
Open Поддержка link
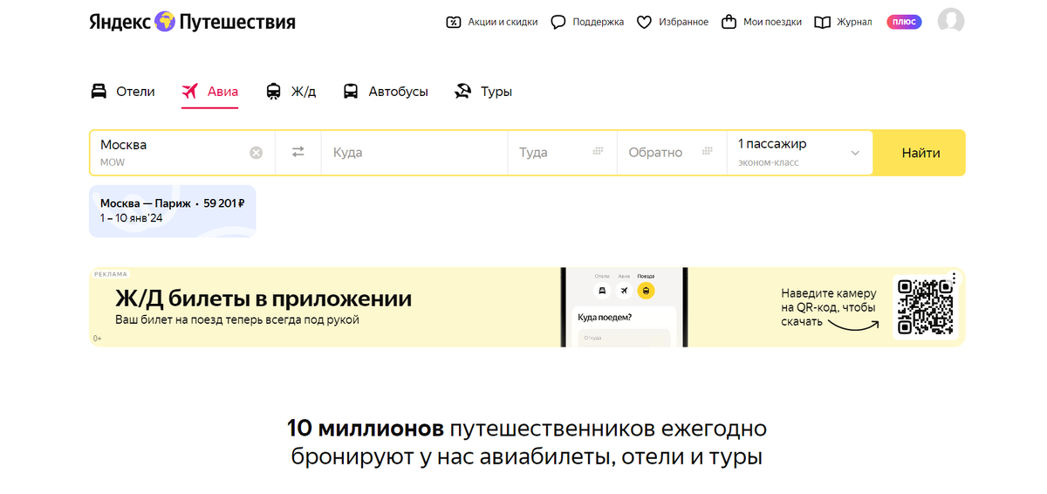tap(599, 22)
